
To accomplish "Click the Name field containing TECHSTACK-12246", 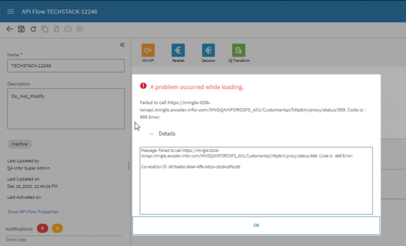I will click(x=66, y=66).
